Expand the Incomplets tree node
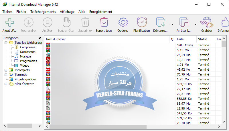 tap(6, 70)
